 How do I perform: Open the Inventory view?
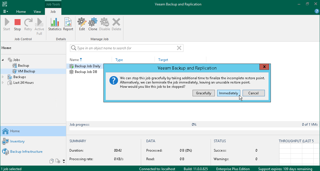pyautogui.click(x=17, y=141)
